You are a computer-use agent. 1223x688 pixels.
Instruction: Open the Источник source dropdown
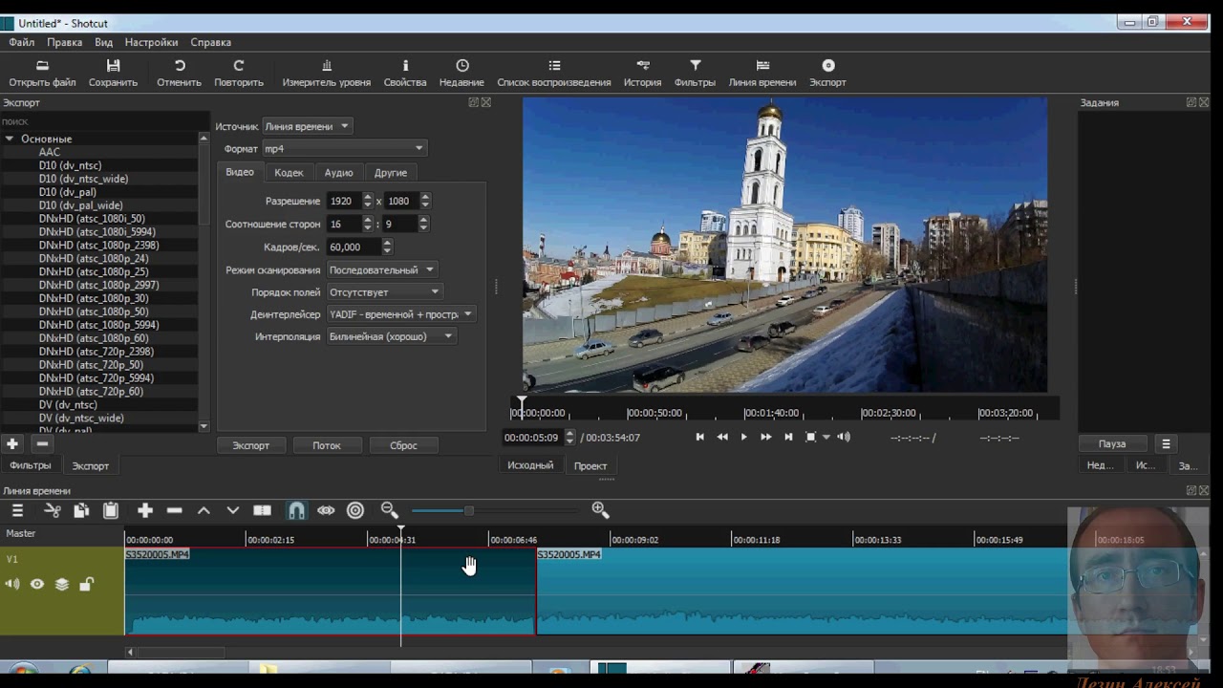pyautogui.click(x=308, y=126)
